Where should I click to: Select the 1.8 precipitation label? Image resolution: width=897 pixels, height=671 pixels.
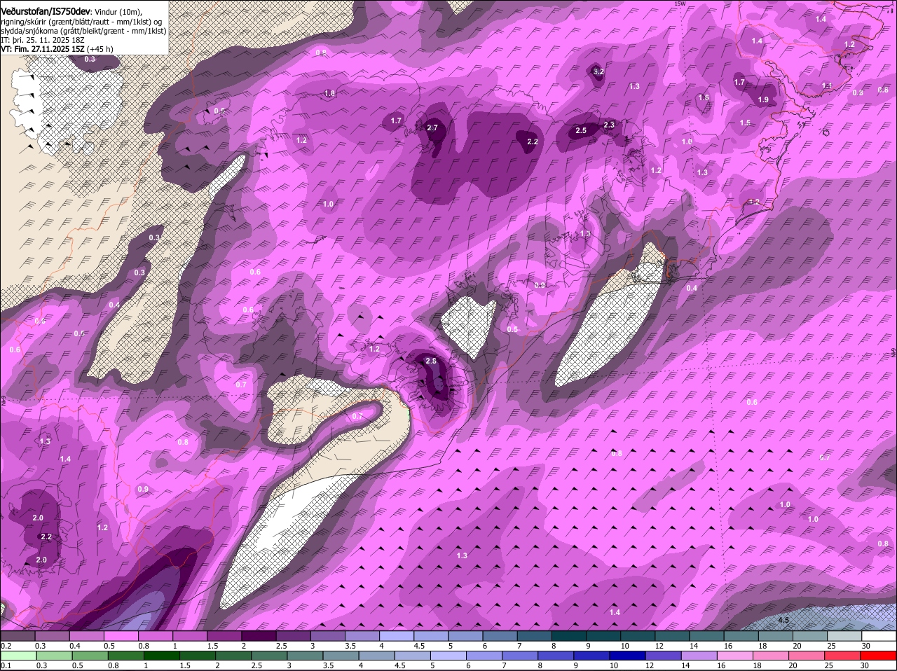point(329,93)
